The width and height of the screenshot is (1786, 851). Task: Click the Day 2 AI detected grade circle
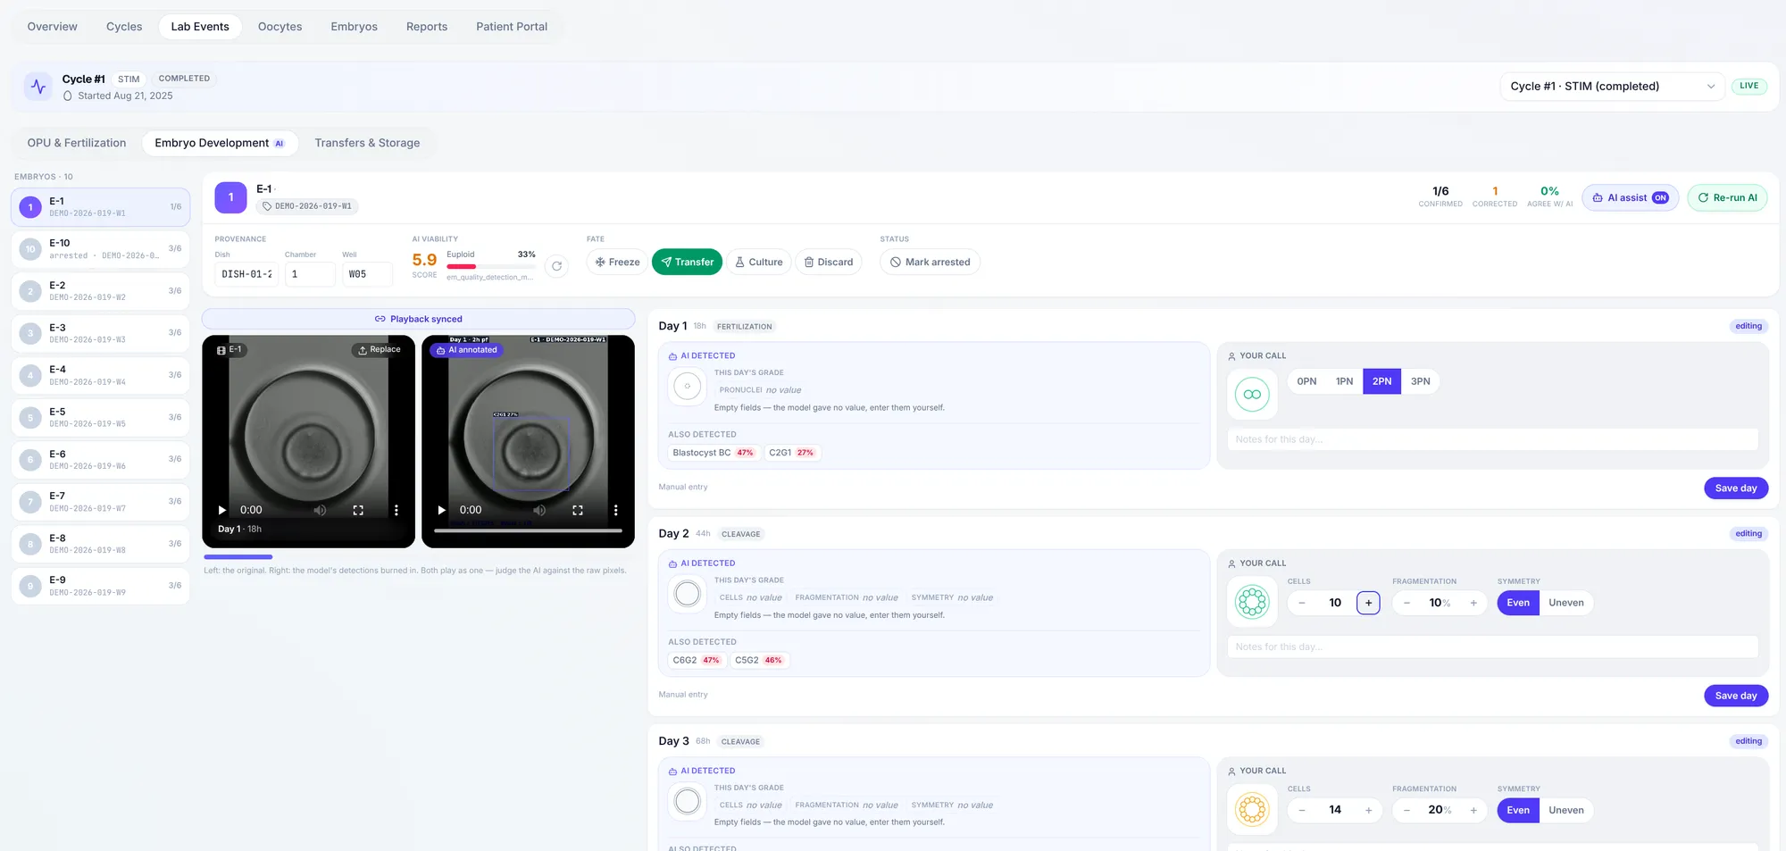687,594
